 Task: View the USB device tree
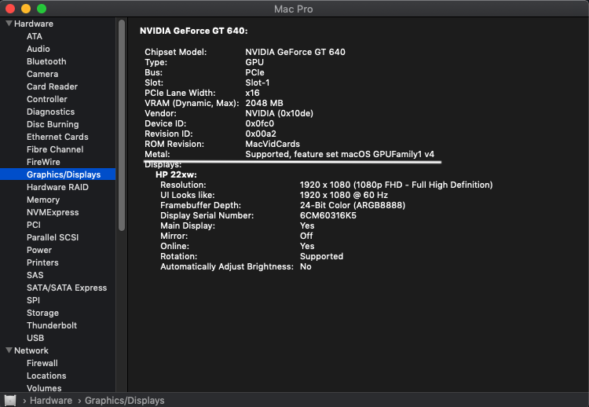(x=35, y=338)
